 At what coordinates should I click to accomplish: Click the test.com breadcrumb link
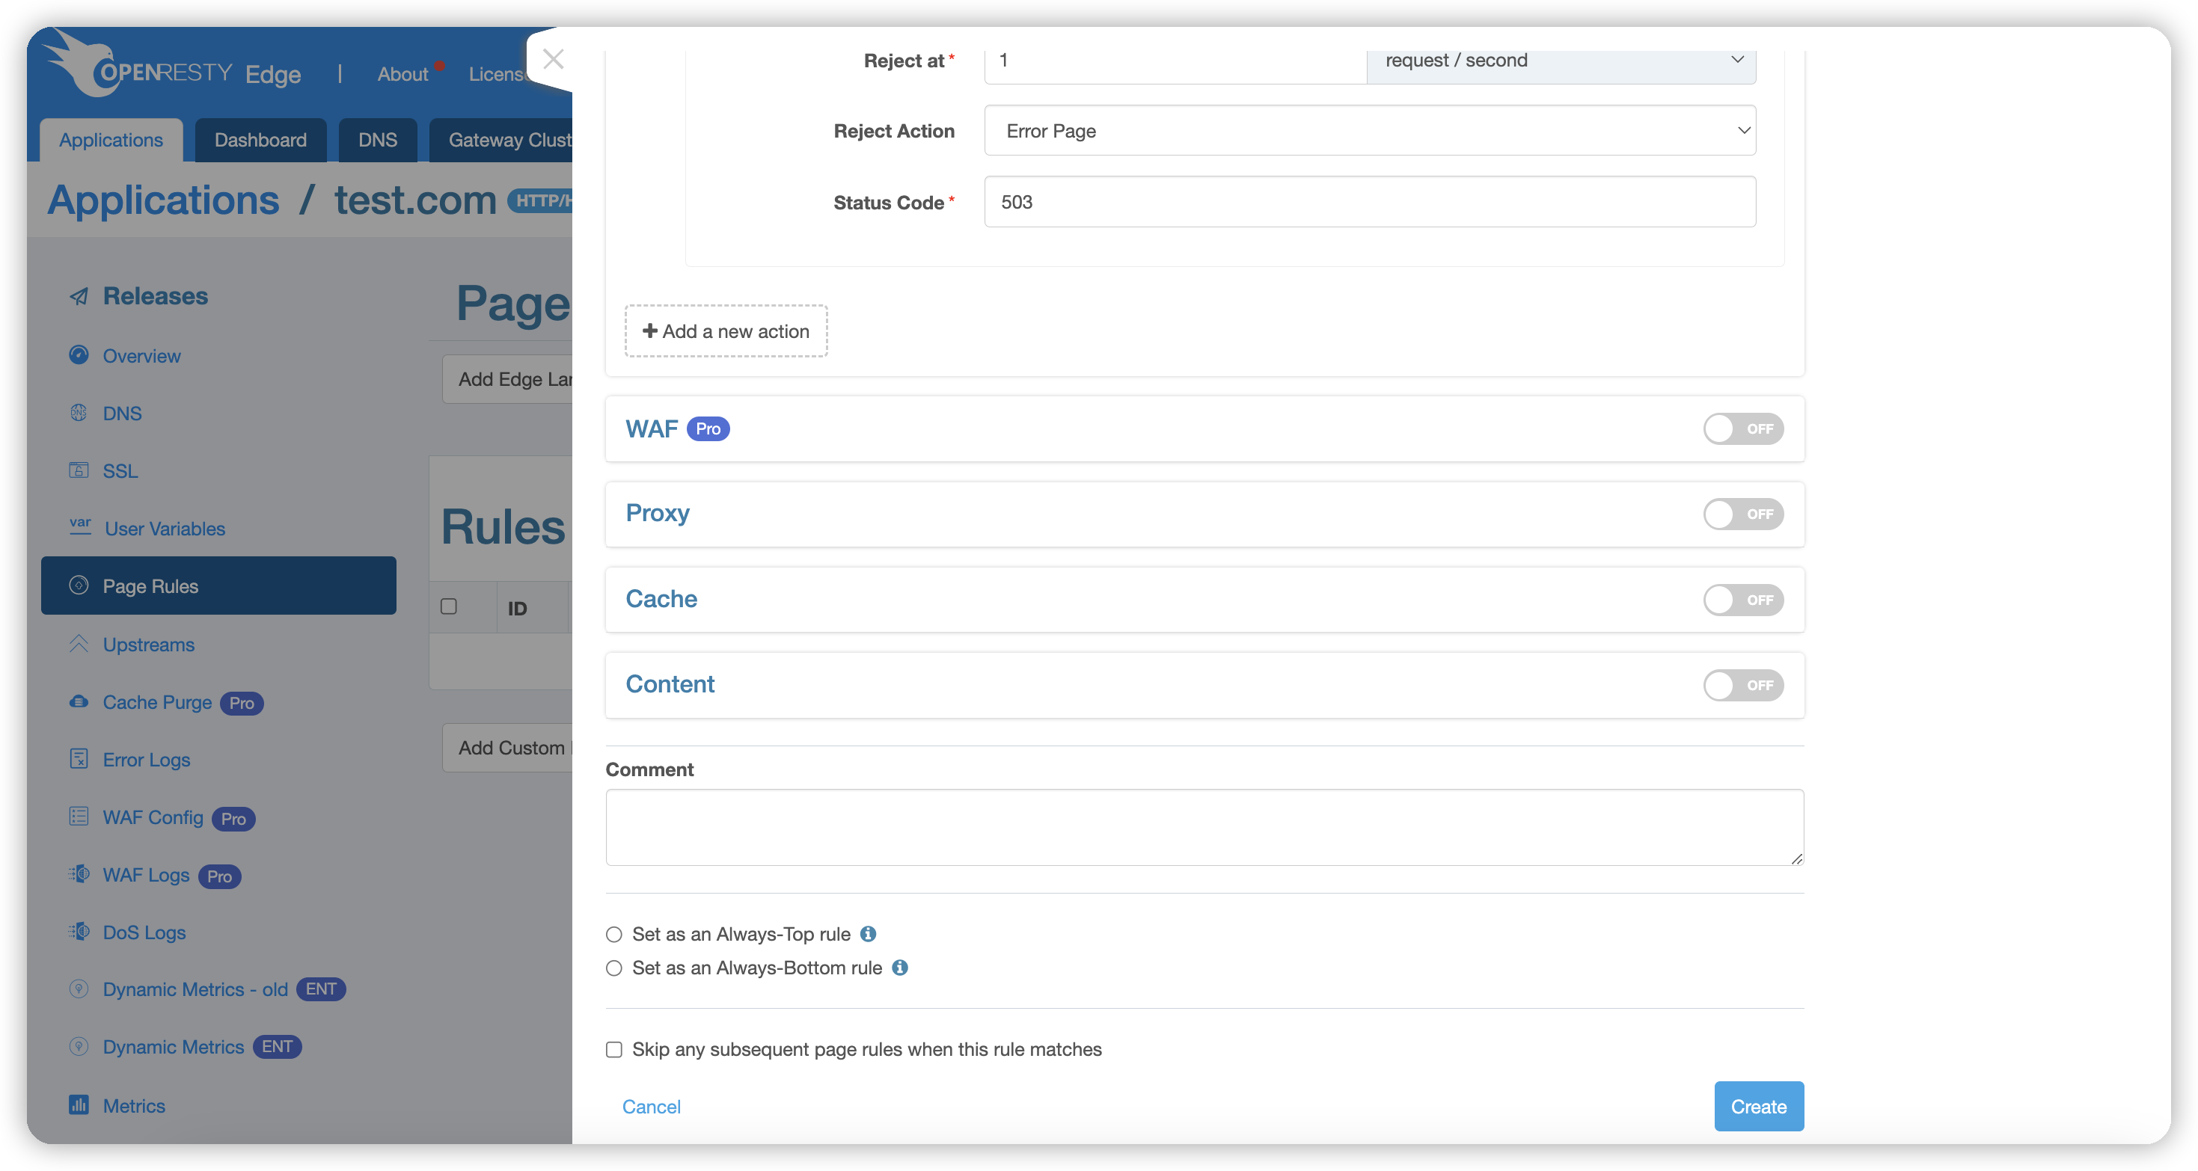point(415,200)
